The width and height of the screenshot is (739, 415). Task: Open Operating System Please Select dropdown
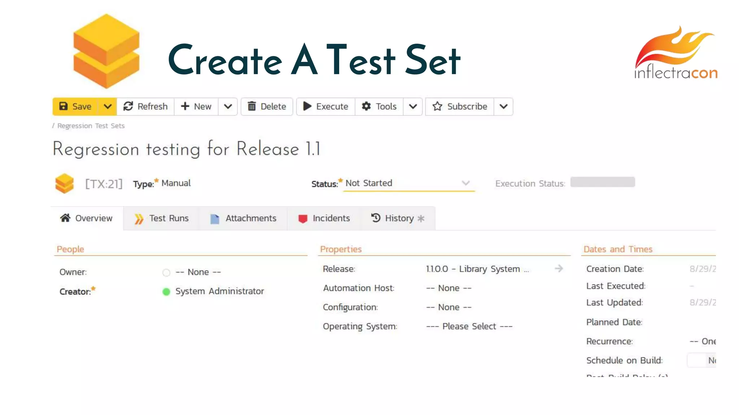[x=469, y=326]
